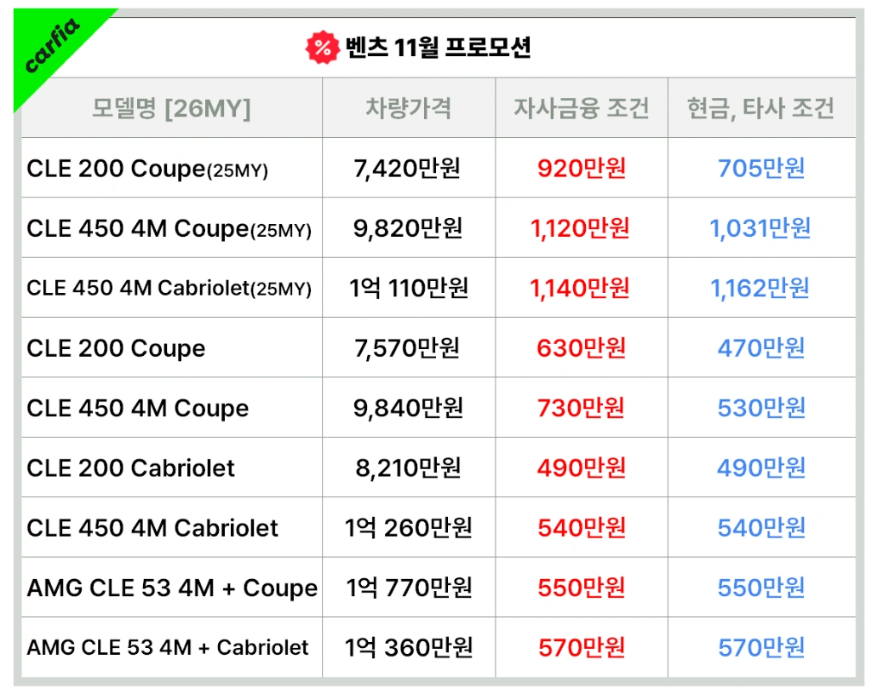The image size is (872, 694).
Task: Open AMG CLE 53 4M + Coupe
Action: 172,588
